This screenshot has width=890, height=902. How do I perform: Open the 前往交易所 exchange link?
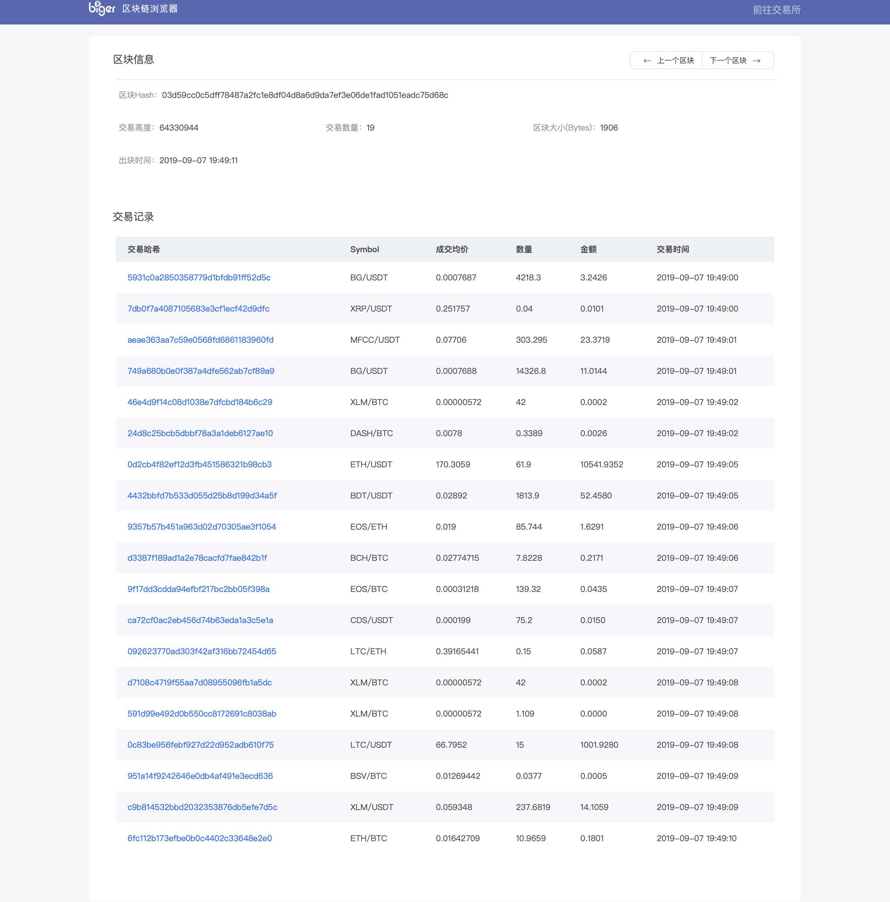click(x=776, y=10)
